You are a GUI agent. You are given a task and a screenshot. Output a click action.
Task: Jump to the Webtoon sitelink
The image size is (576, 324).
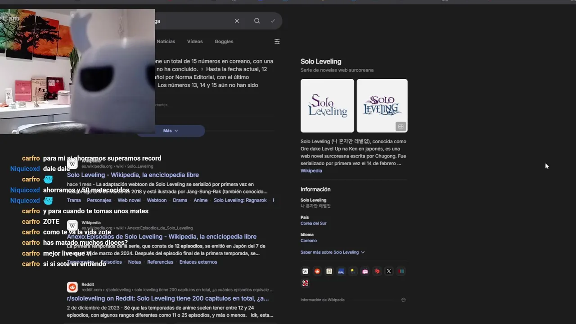pos(157,200)
